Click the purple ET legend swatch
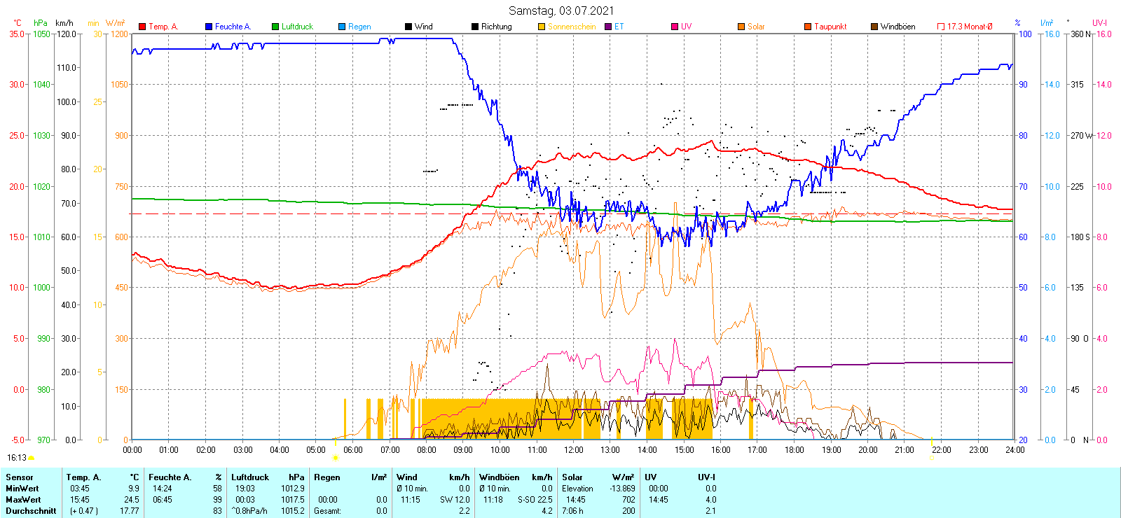 point(608,27)
